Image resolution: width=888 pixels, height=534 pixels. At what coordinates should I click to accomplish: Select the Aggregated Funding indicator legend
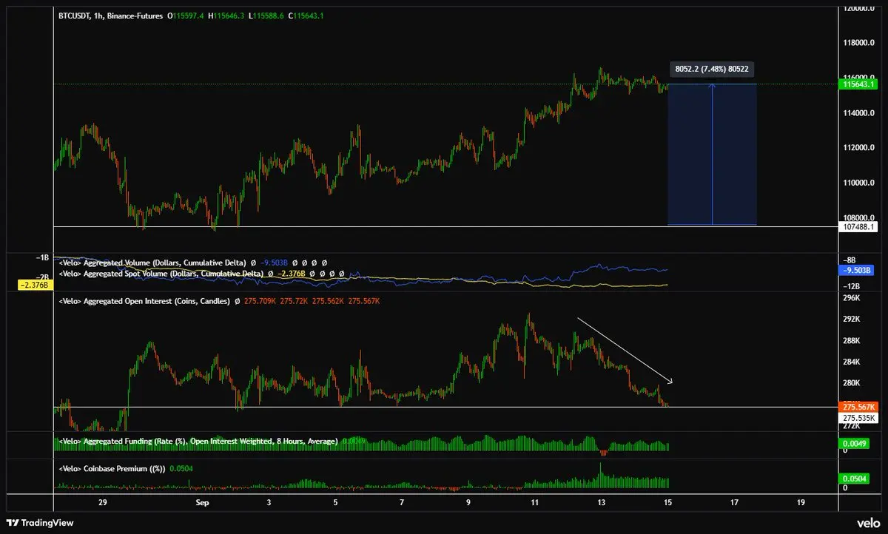pyautogui.click(x=198, y=442)
